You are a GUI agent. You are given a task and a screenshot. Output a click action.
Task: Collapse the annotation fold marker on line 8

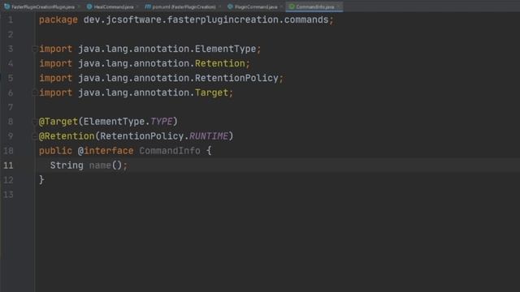(x=34, y=122)
